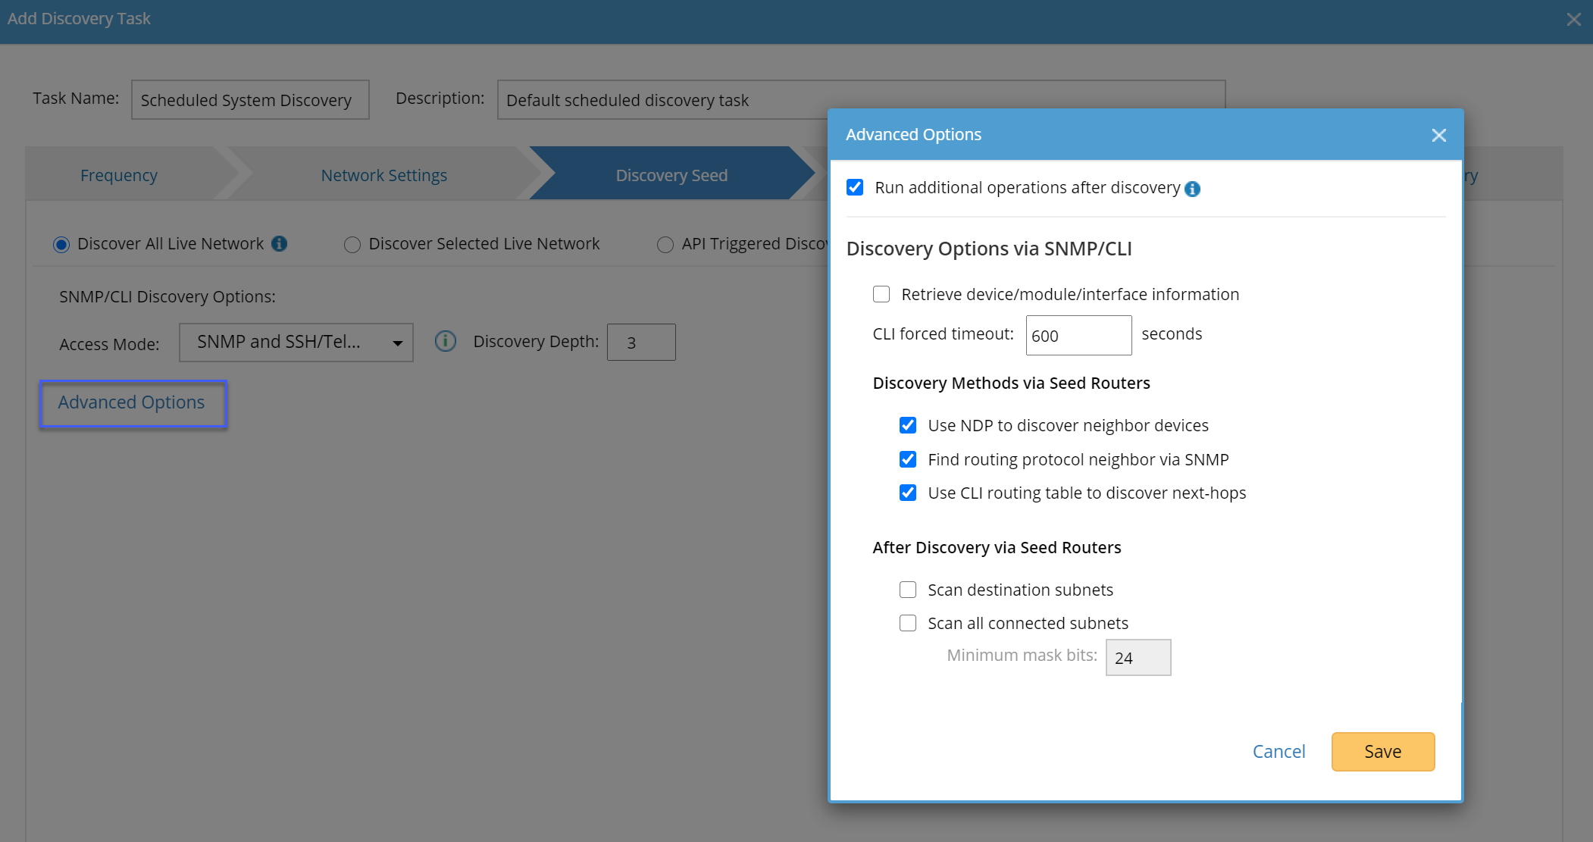The width and height of the screenshot is (1593, 842).
Task: Enable Retrieve device/module/interface information checkbox
Action: [x=881, y=294]
